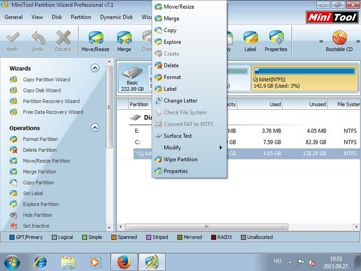Image resolution: width=361 pixels, height=271 pixels.
Task: Click the Explore Partition operation icon
Action: point(14,204)
